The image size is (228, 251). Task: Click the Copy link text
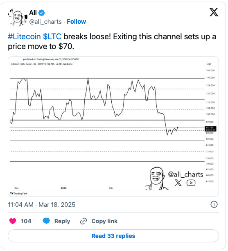click(104, 221)
